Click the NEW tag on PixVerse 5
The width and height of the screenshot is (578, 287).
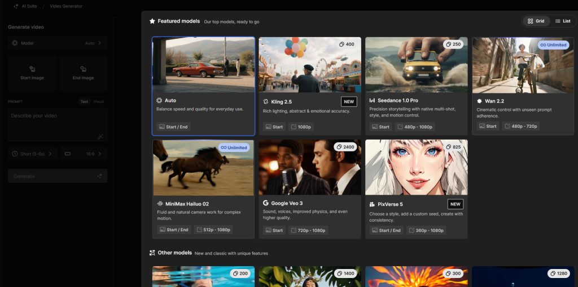(456, 204)
